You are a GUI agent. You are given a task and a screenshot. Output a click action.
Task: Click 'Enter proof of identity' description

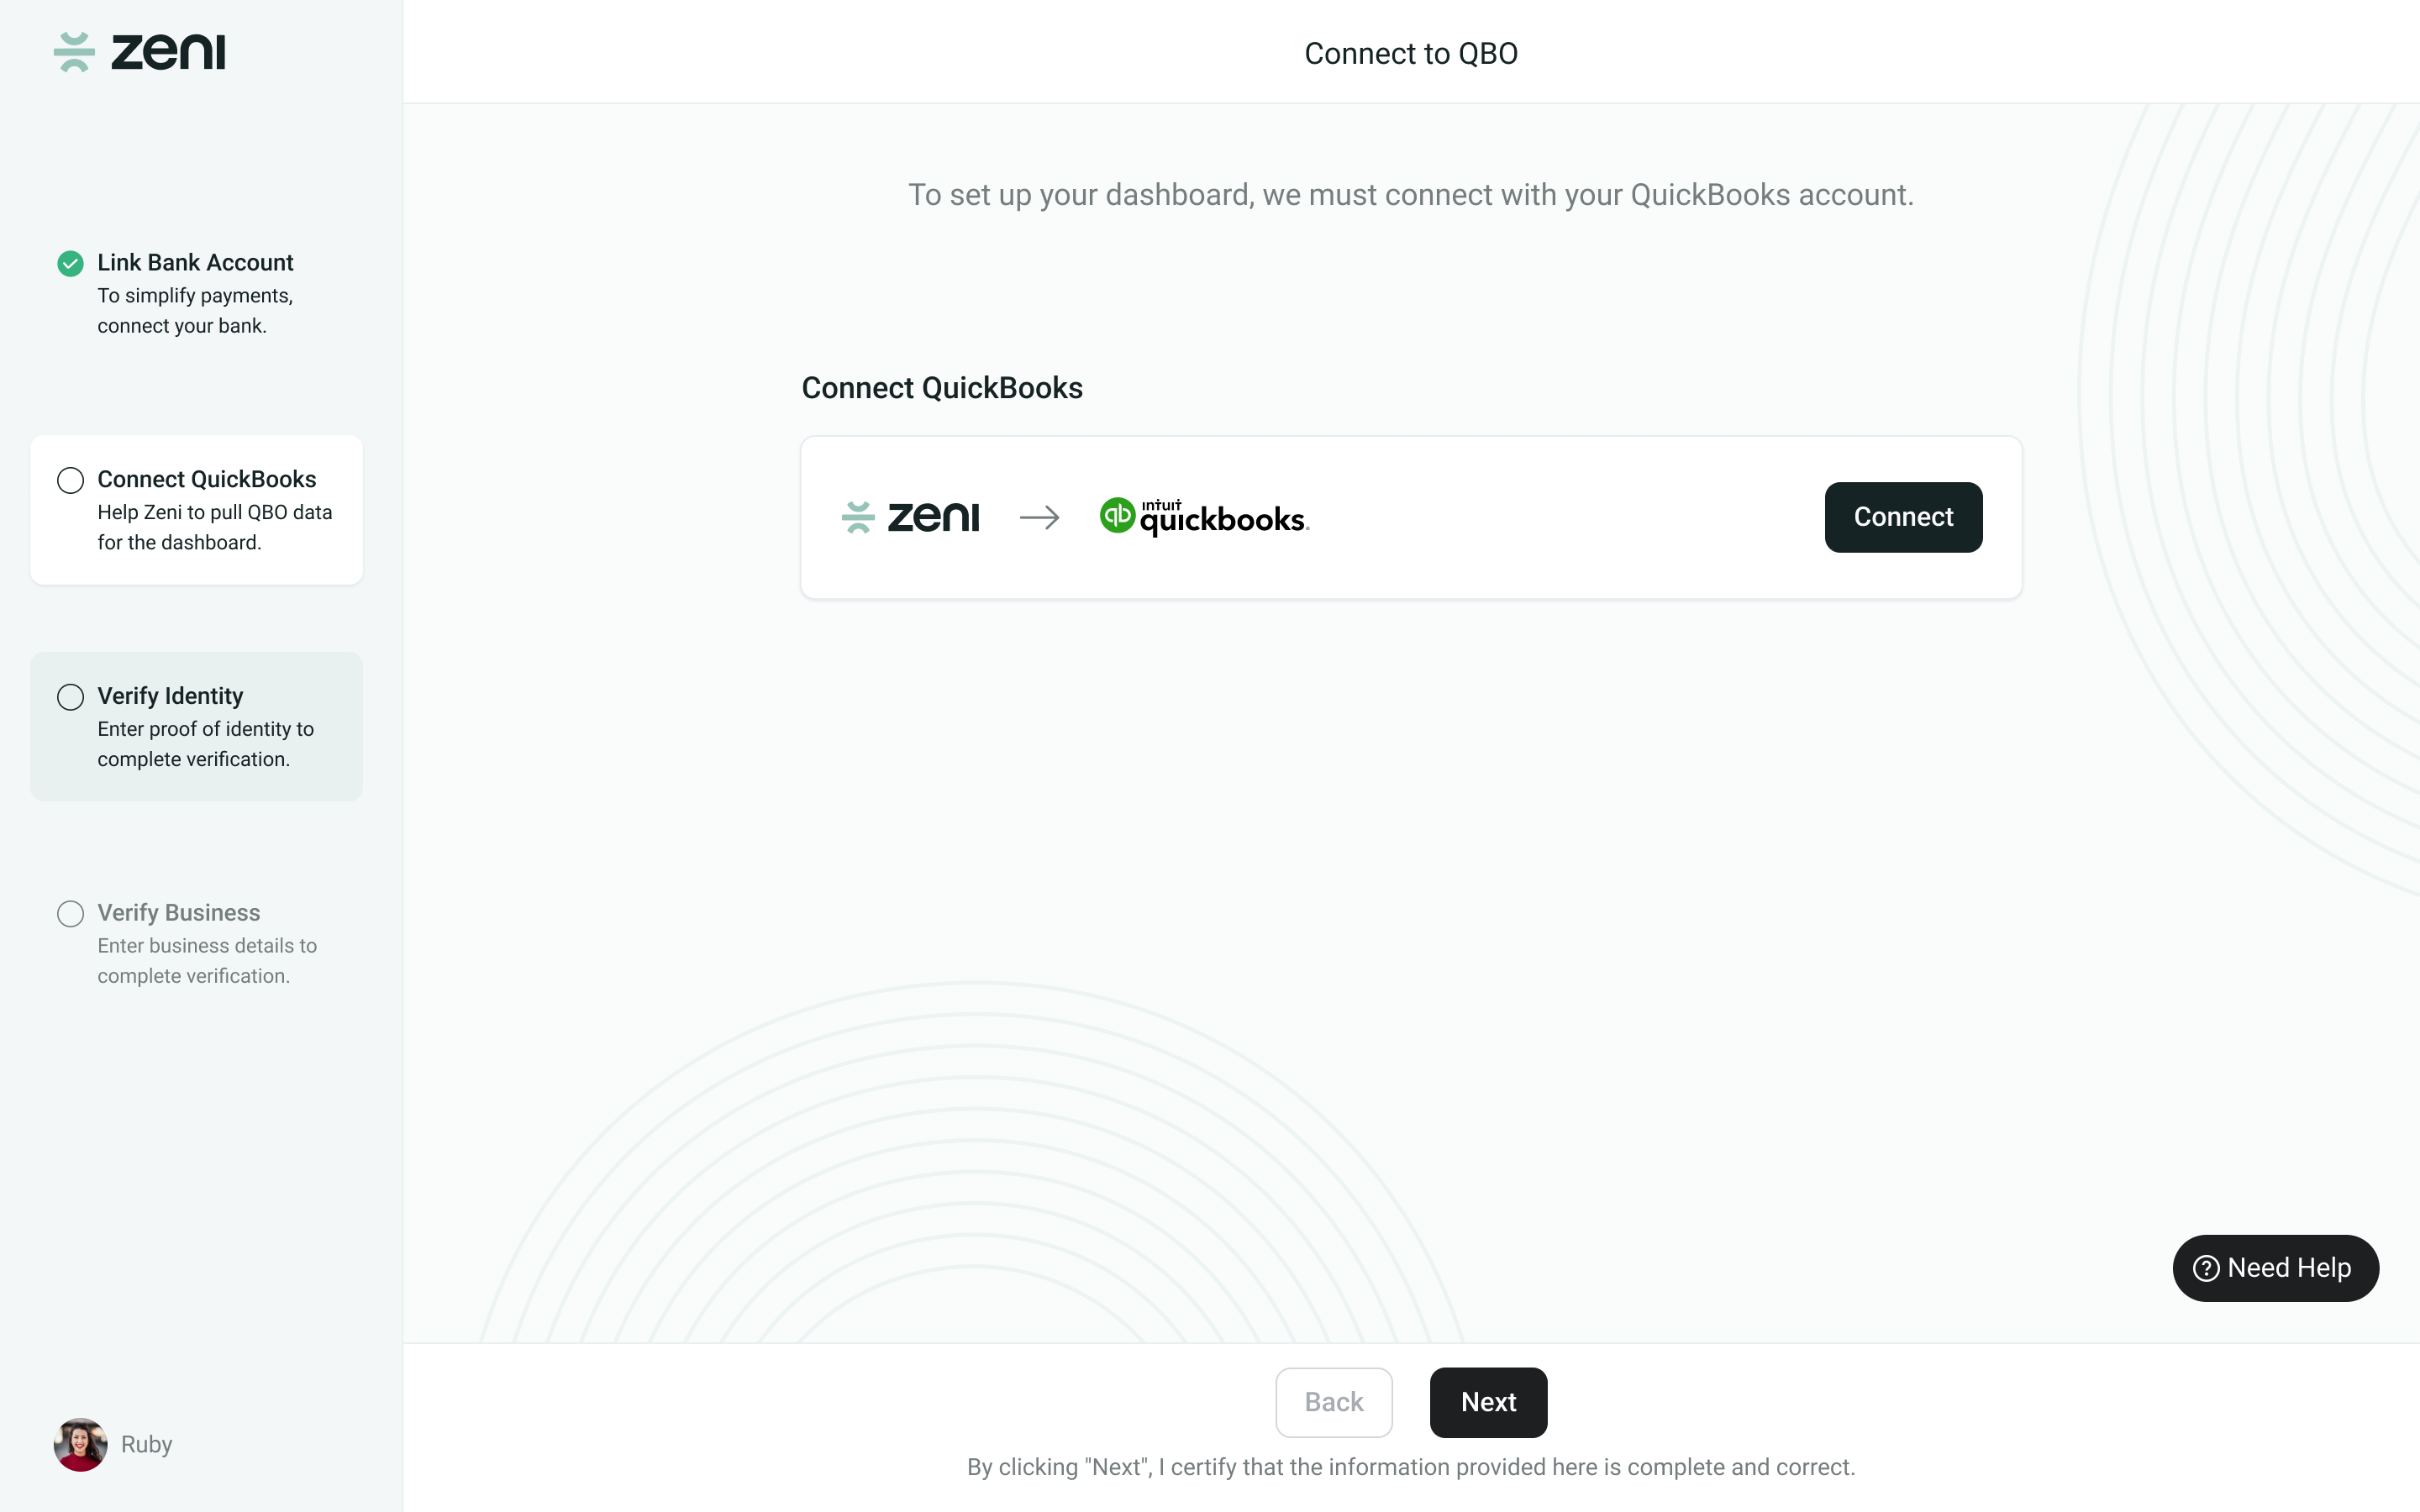pos(205,744)
